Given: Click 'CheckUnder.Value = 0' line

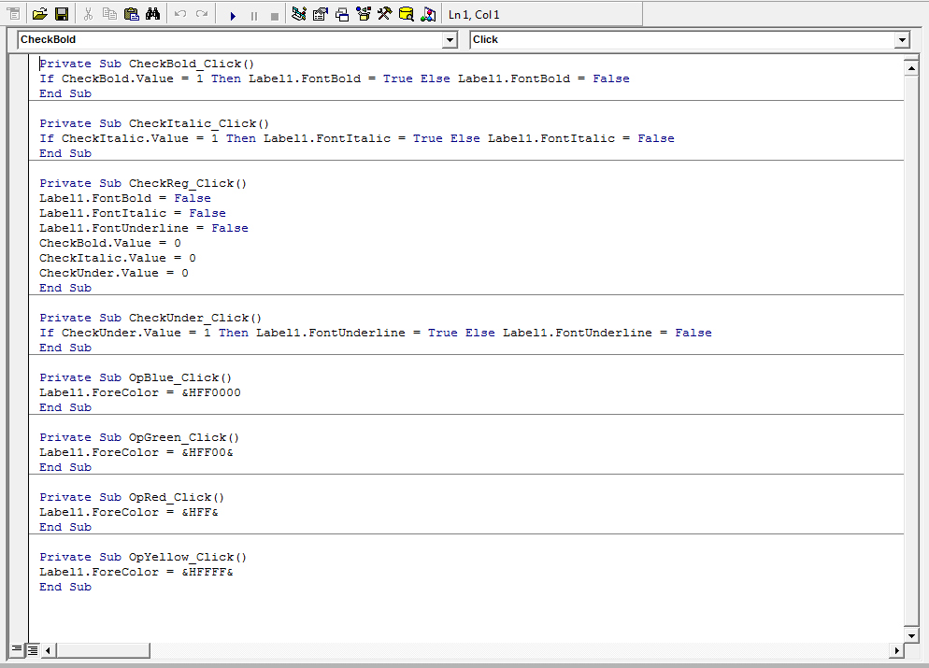Looking at the screenshot, I should point(114,273).
